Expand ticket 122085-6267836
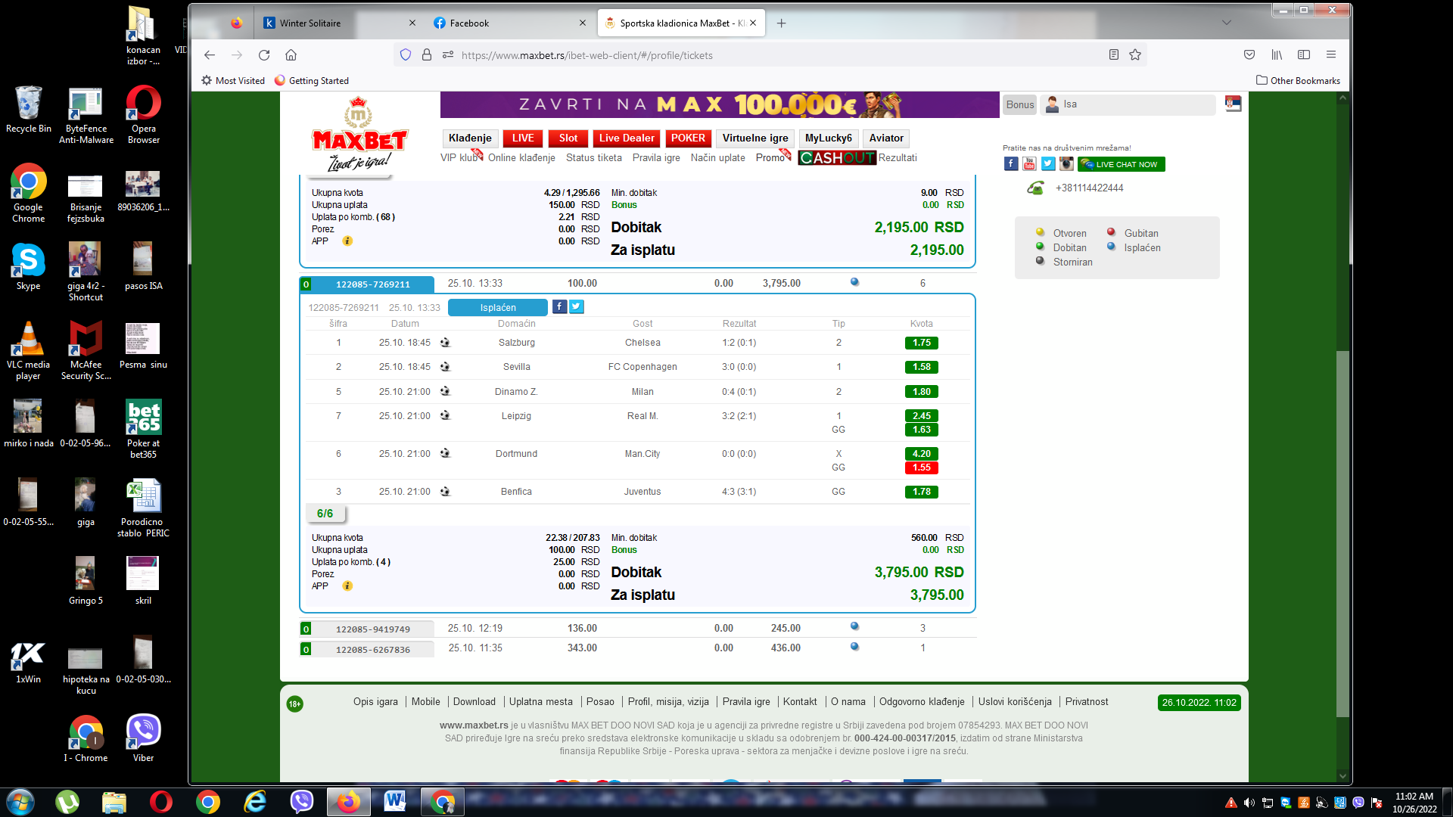Viewport: 1453px width, 817px height. tap(372, 649)
